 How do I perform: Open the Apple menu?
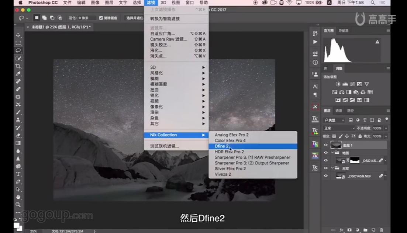pos(20,3)
